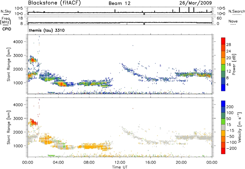This screenshot has width=245, height=169.
Task: Click the Slant Range label of the velocity panel
Action: (x=9, y=128)
